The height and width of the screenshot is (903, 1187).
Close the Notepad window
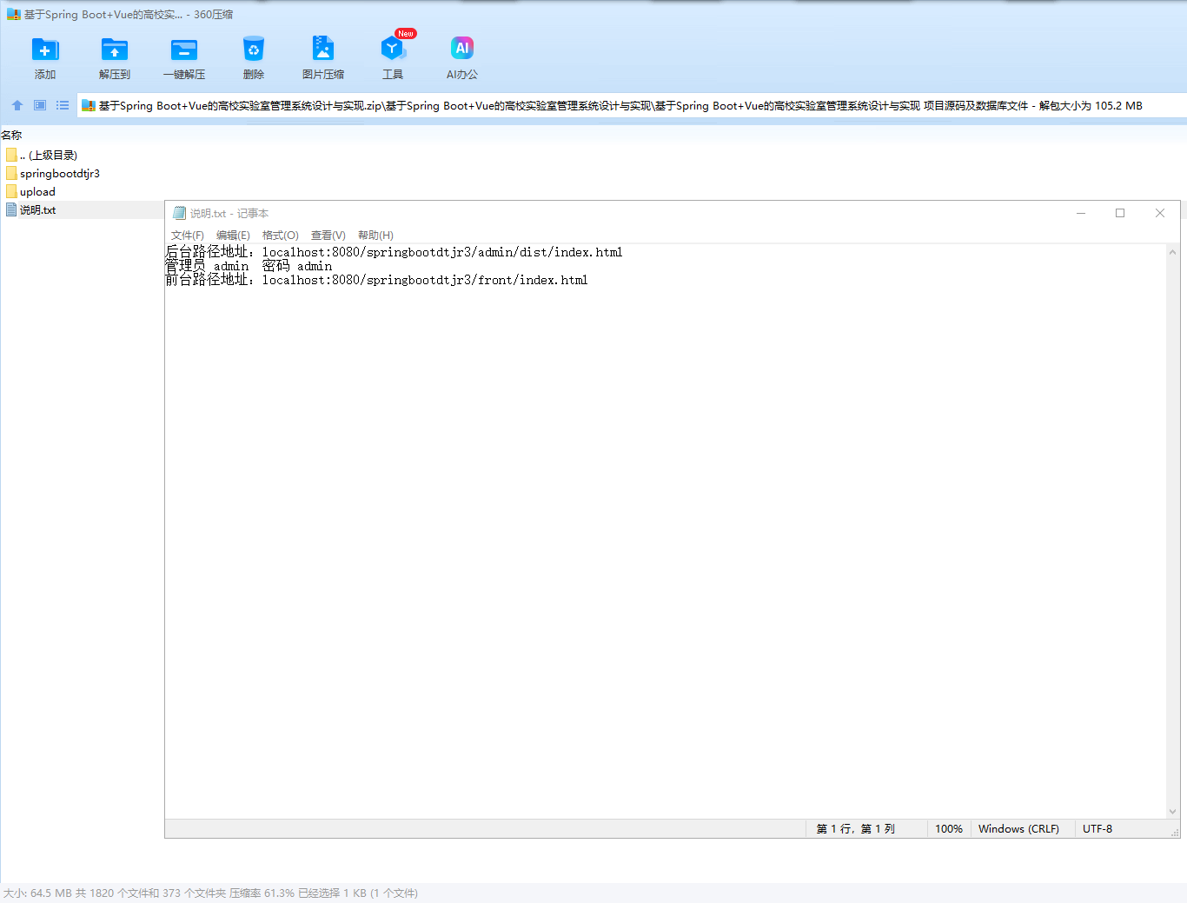pos(1160,213)
